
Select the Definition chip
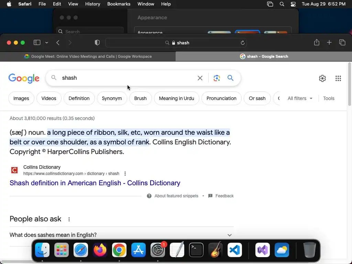pos(79,98)
